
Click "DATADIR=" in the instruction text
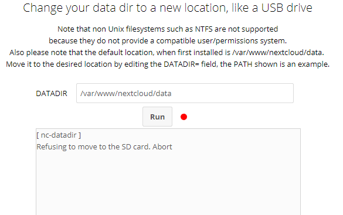click(x=181, y=64)
